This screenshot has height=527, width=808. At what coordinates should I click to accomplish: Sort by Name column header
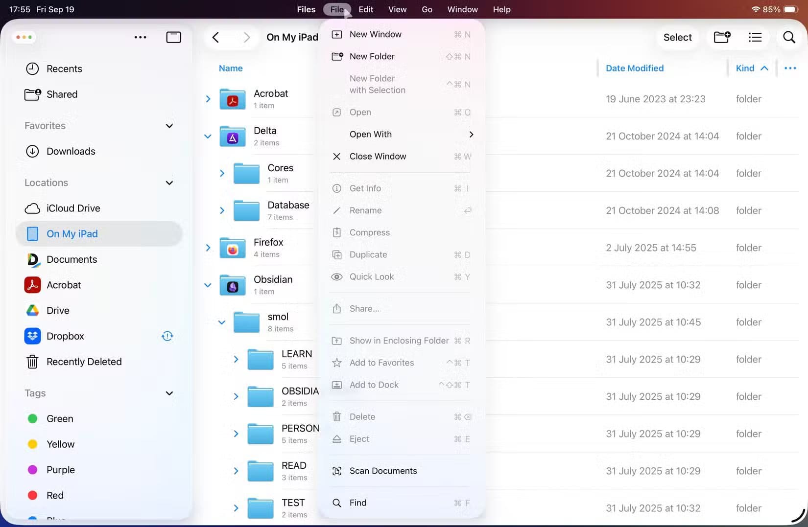click(x=231, y=69)
